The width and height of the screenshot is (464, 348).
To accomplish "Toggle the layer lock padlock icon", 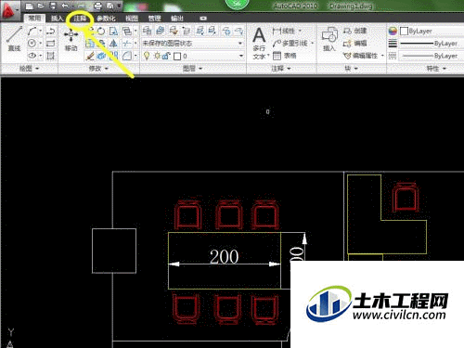I will pos(166,56).
